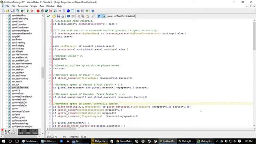Select scrMaskGetName in resource tree
The width and height of the screenshot is (256, 144).
[20, 88]
